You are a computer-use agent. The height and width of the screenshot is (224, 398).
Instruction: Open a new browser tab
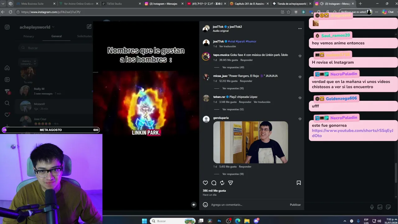point(360,4)
